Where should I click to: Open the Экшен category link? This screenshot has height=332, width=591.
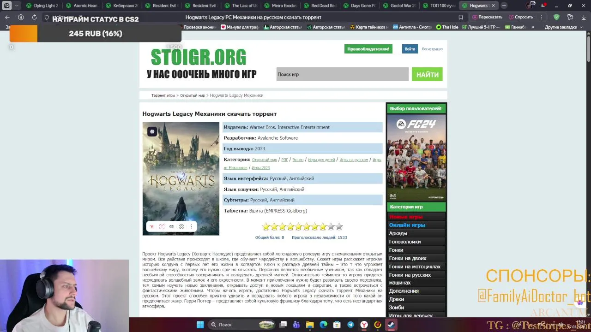point(298,160)
